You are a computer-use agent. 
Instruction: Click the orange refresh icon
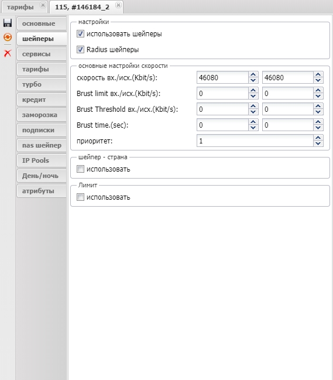coord(8,37)
